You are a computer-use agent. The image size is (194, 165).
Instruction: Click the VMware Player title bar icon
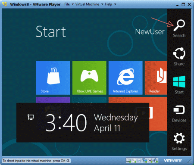click(4, 4)
